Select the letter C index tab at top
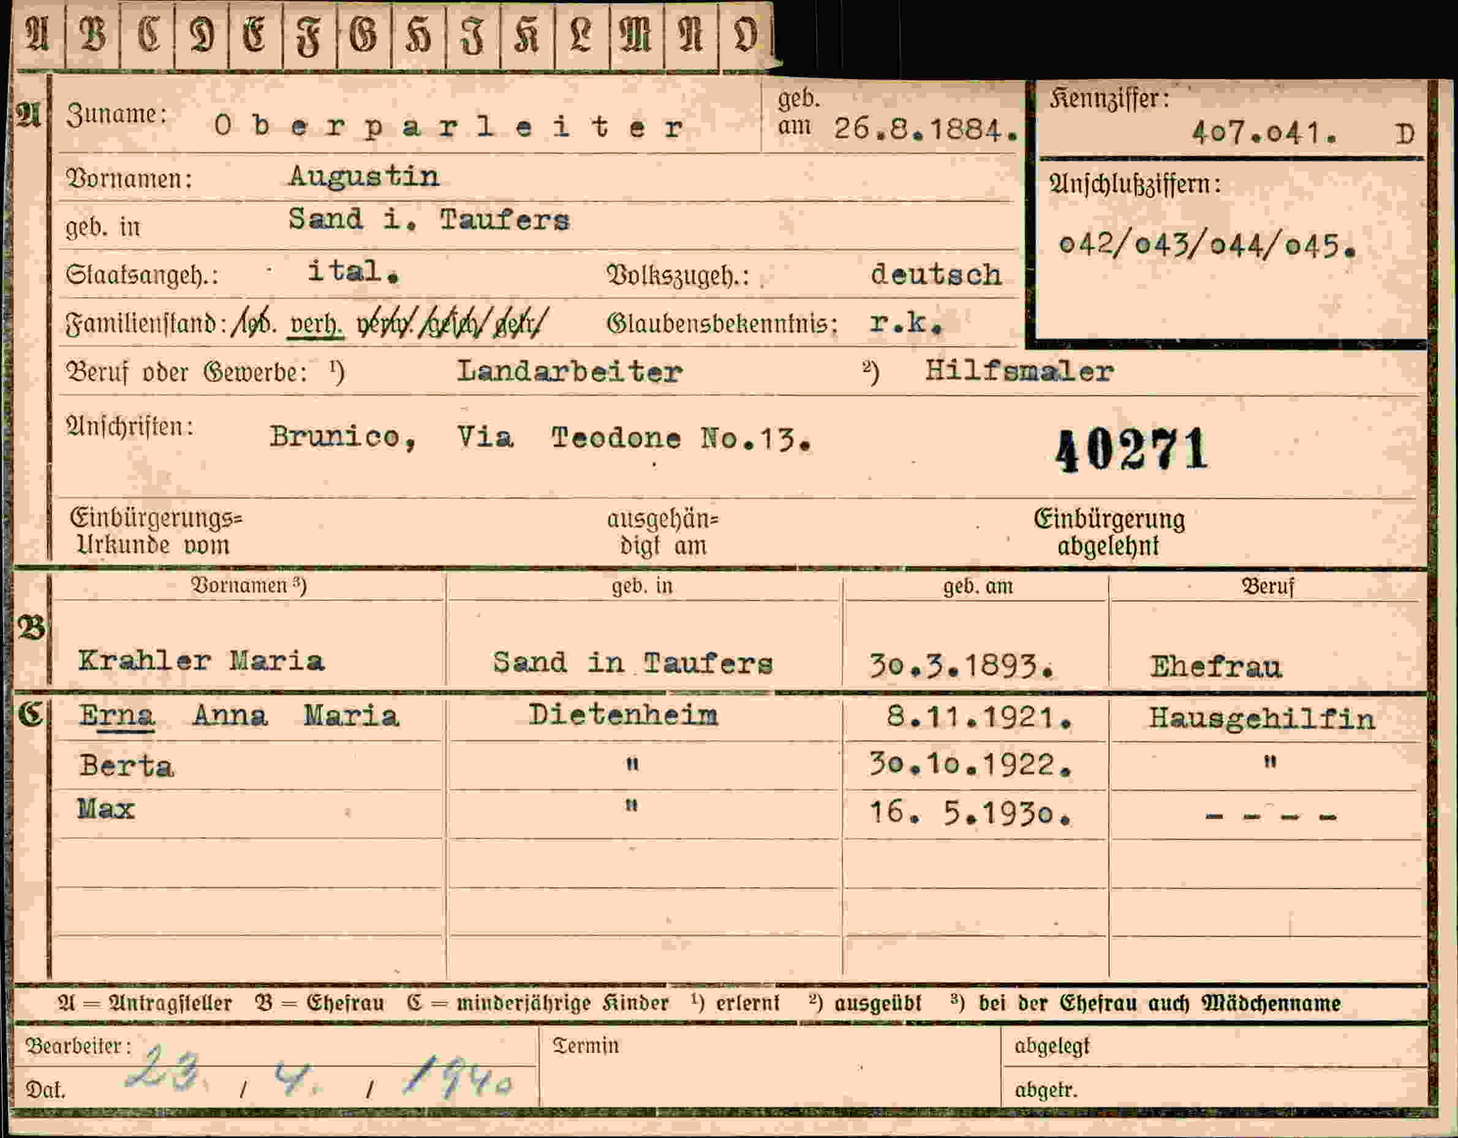This screenshot has width=1458, height=1138. 148,35
